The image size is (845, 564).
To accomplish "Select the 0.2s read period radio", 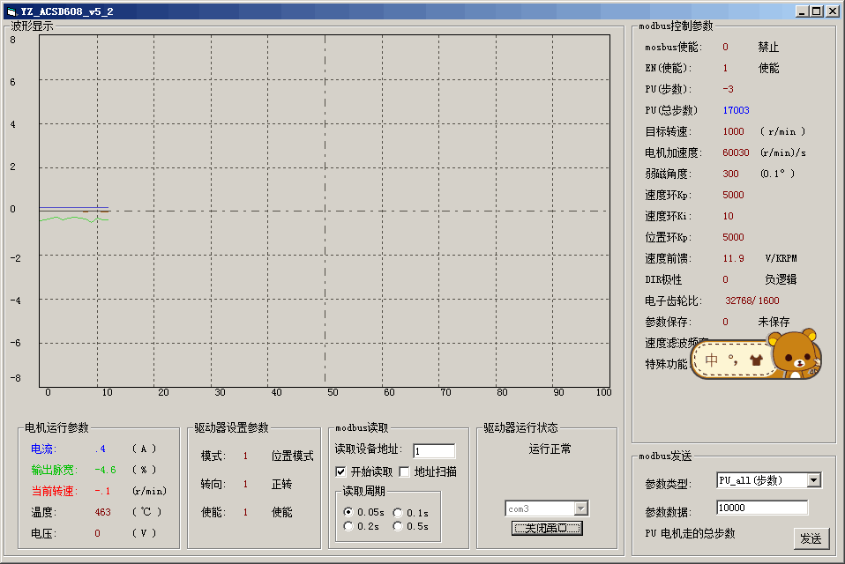I will (x=348, y=526).
